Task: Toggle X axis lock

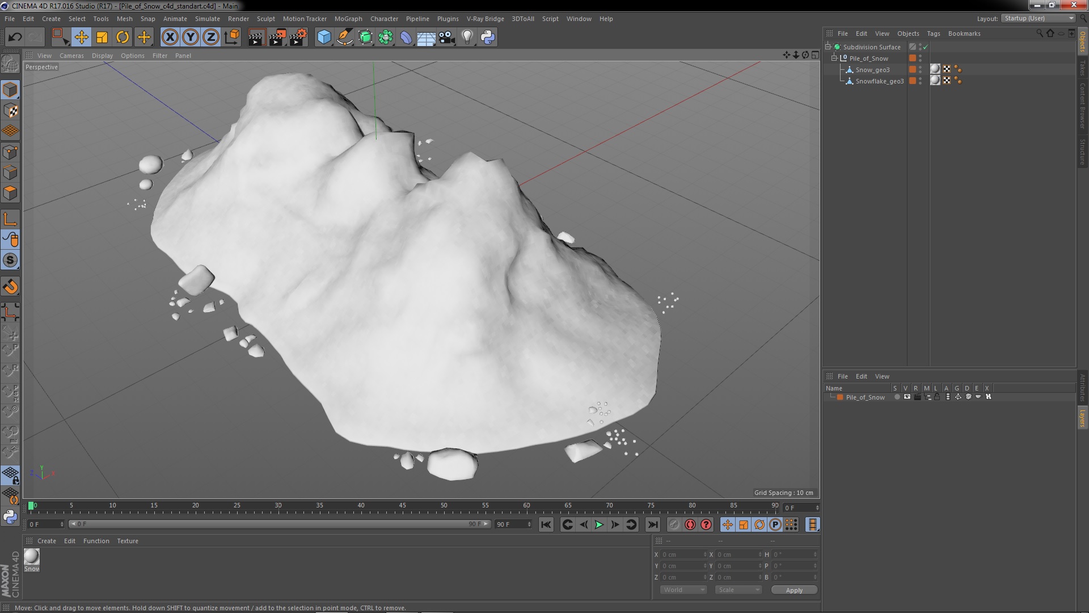Action: pyautogui.click(x=170, y=37)
